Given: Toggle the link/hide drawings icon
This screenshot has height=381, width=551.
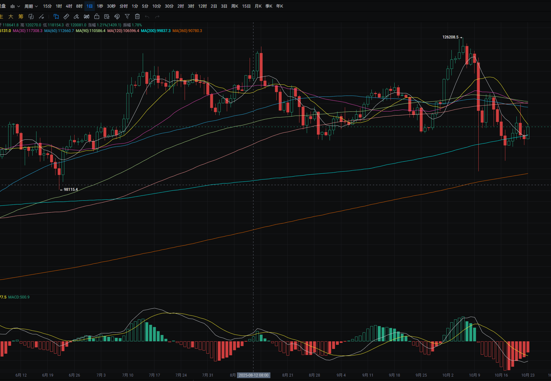Looking at the screenshot, I should click(117, 17).
